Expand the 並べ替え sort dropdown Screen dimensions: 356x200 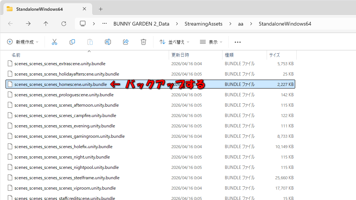(x=174, y=42)
